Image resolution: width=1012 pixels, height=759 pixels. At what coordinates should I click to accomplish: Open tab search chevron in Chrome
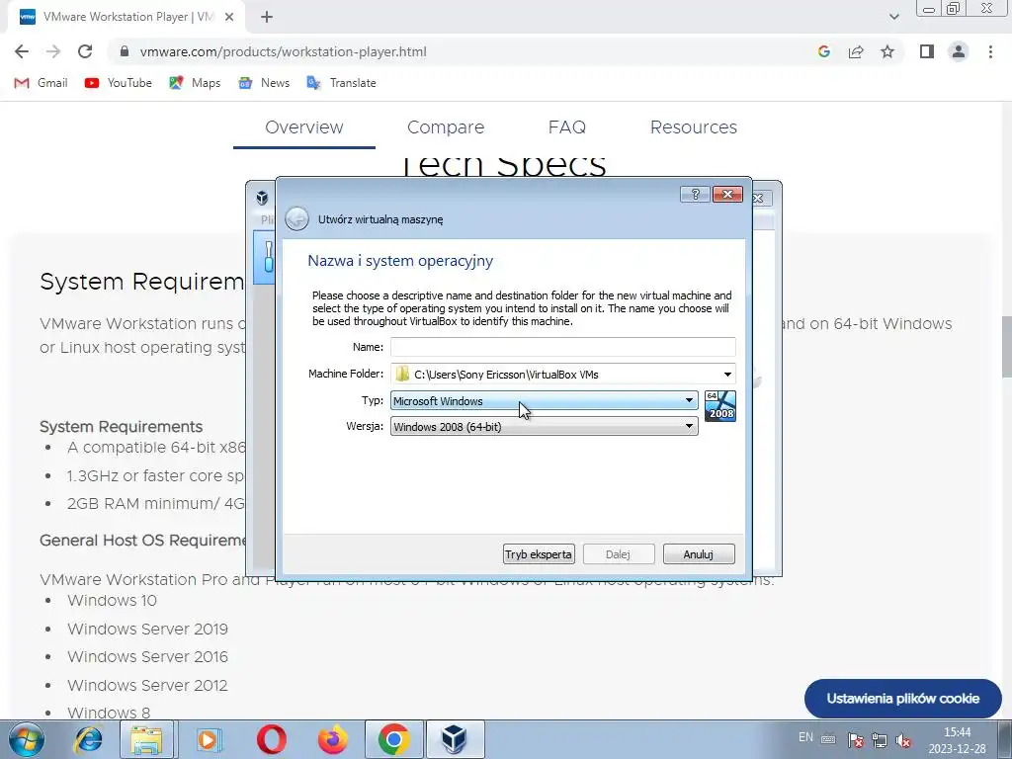click(893, 17)
